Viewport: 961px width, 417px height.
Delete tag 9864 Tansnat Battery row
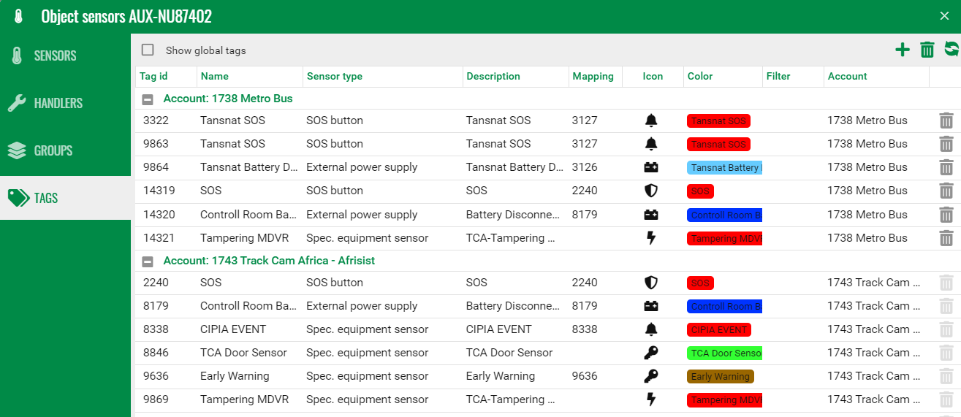point(946,167)
